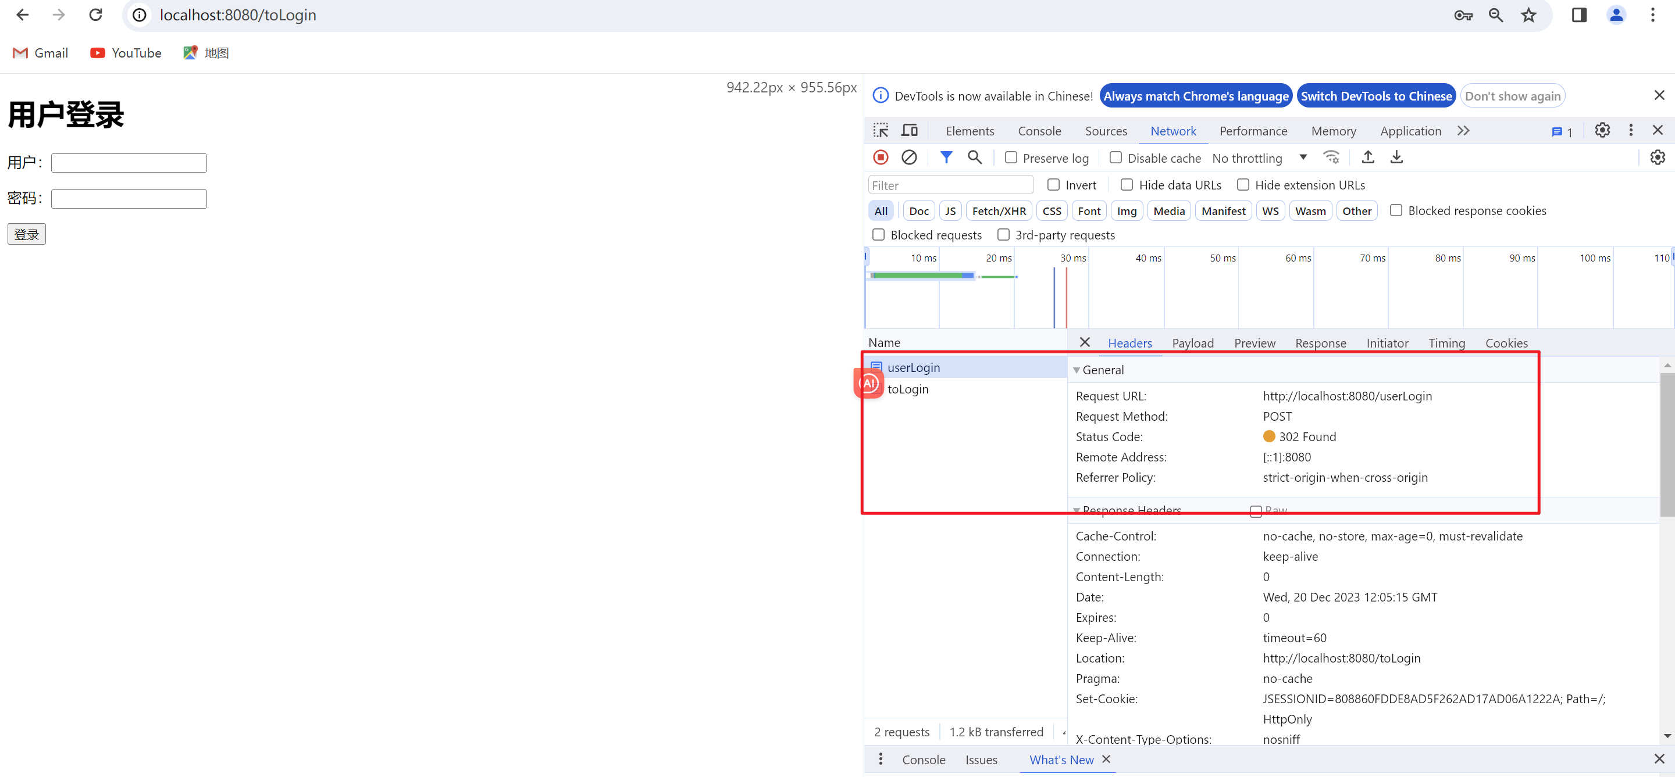Viewport: 1675px width, 777px height.
Task: Select the toLogin request row
Action: click(x=966, y=389)
